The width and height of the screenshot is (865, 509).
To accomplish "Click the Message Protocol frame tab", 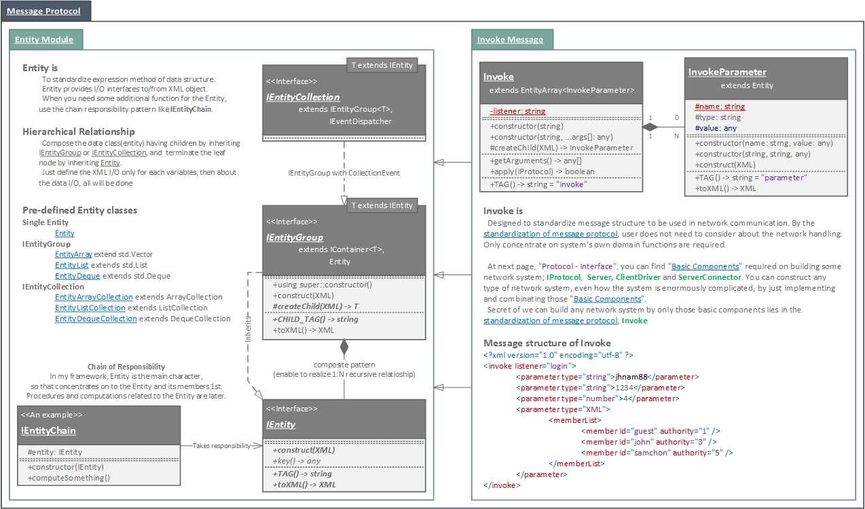I will coord(43,11).
